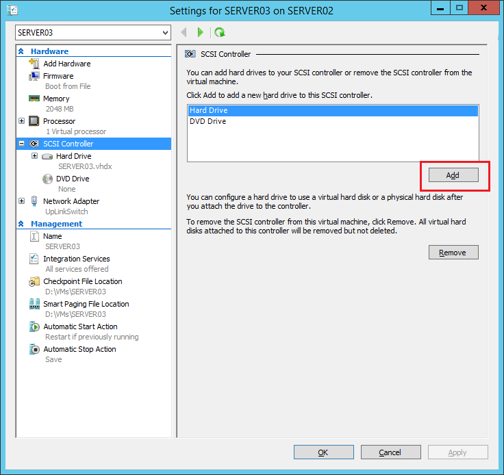504x475 pixels.
Task: Select DVD Drive in the tree
Action: coord(73,179)
